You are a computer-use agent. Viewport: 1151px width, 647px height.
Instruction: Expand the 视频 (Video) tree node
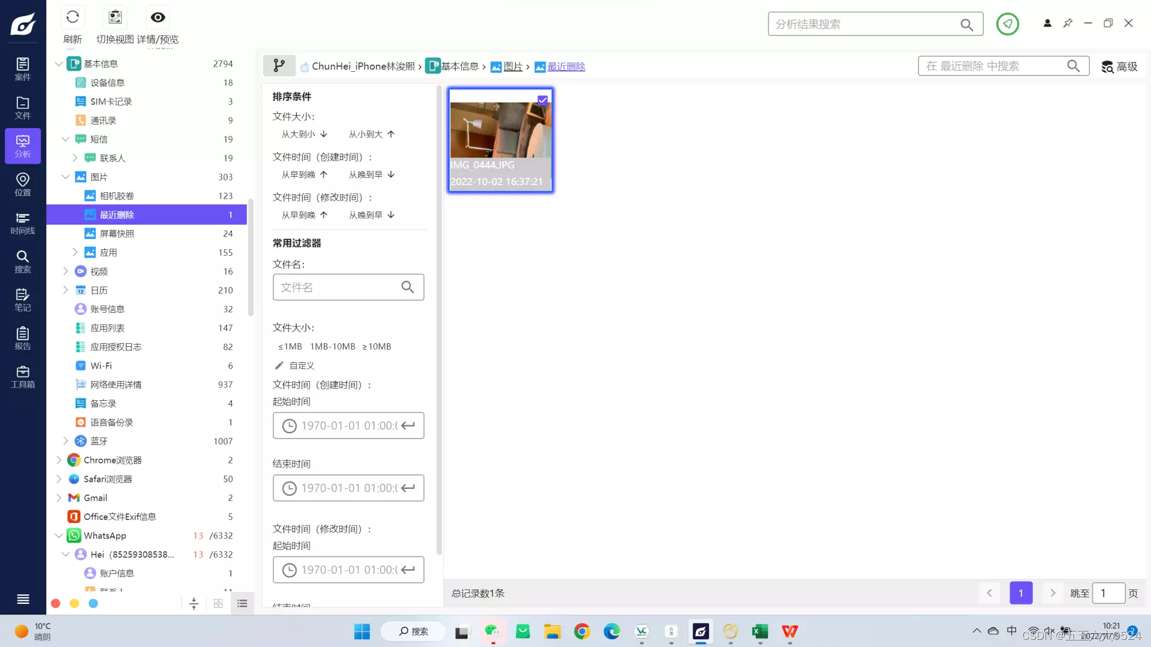pyautogui.click(x=66, y=271)
